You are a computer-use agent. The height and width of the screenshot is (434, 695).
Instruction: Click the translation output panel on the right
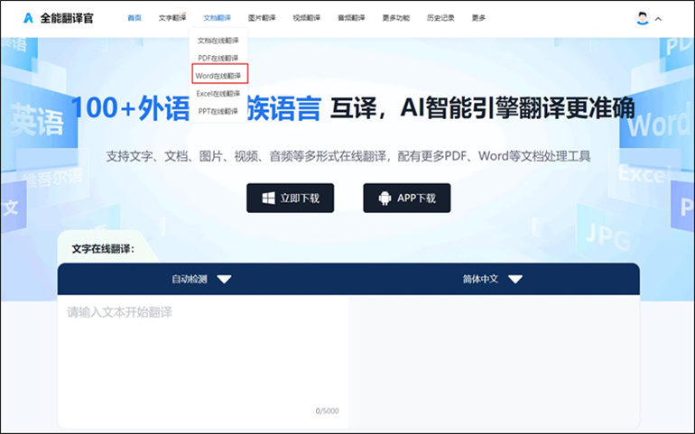point(494,361)
